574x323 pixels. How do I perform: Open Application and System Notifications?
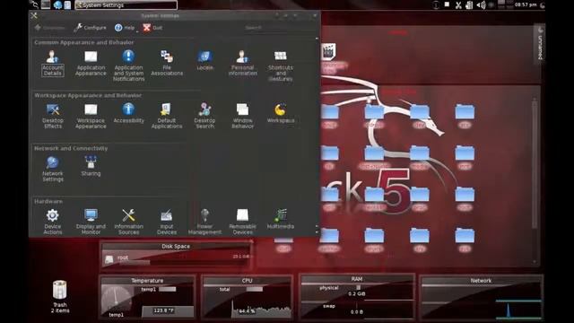(x=128, y=65)
